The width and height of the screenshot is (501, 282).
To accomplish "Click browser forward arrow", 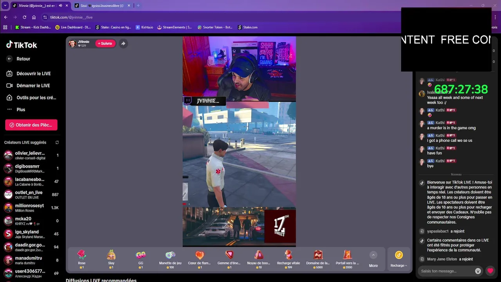I will point(15,17).
